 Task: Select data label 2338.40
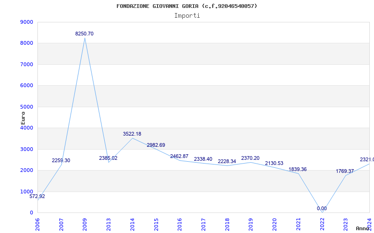pyautogui.click(x=203, y=159)
